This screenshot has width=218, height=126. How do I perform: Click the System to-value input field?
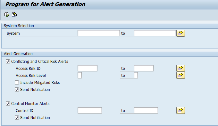155,33
